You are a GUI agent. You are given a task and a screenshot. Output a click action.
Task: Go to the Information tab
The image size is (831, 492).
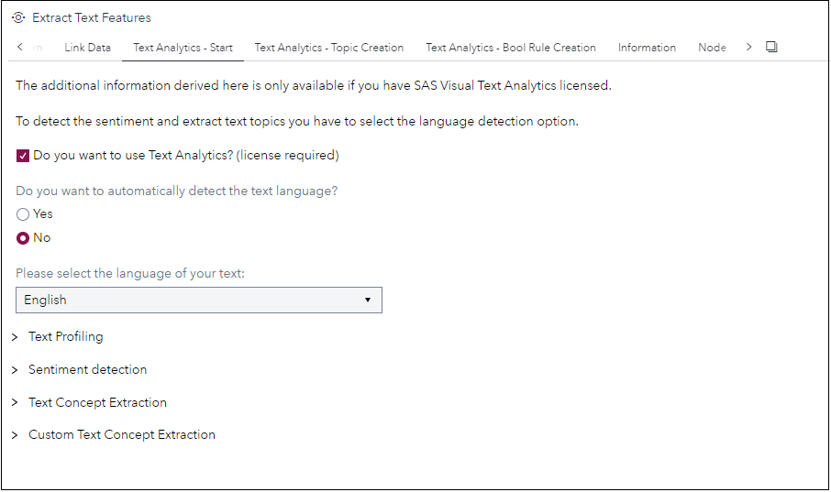tap(647, 47)
